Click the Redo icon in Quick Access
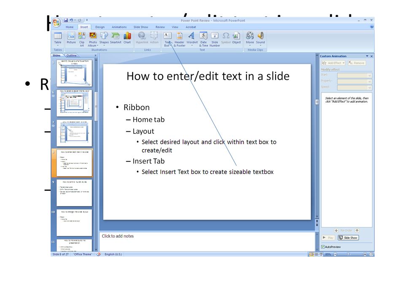The height and width of the screenshot is (304, 405). (x=79, y=20)
